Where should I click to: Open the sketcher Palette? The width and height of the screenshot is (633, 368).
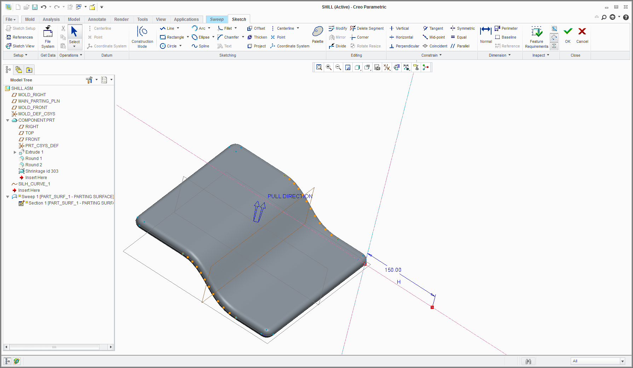[x=317, y=35]
